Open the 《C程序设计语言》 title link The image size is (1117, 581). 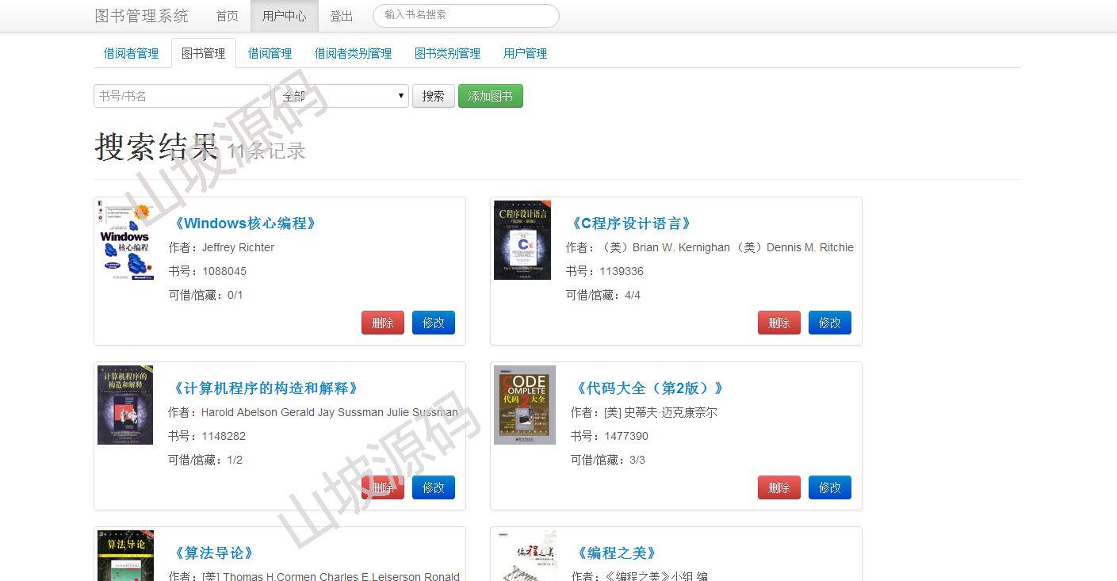632,224
